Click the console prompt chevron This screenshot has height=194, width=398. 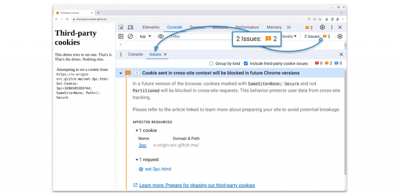tap(120, 45)
